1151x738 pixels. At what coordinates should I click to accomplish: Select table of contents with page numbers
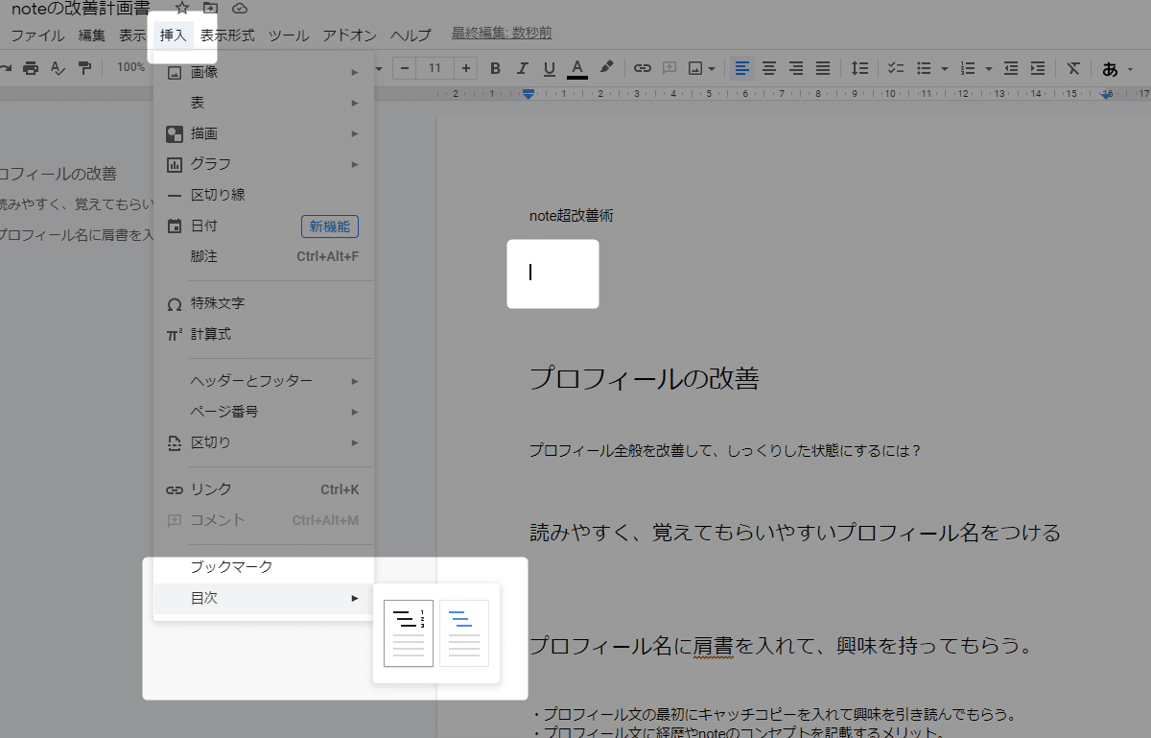point(409,633)
